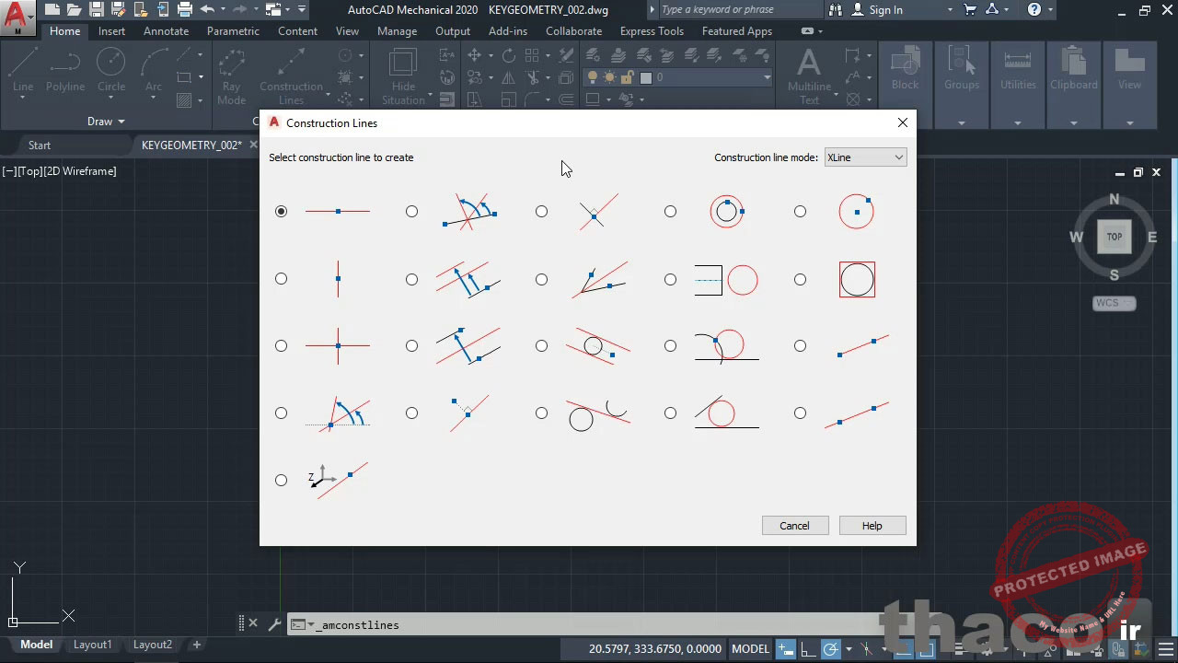Switch to the Annotate ribbon tab

[x=166, y=31]
